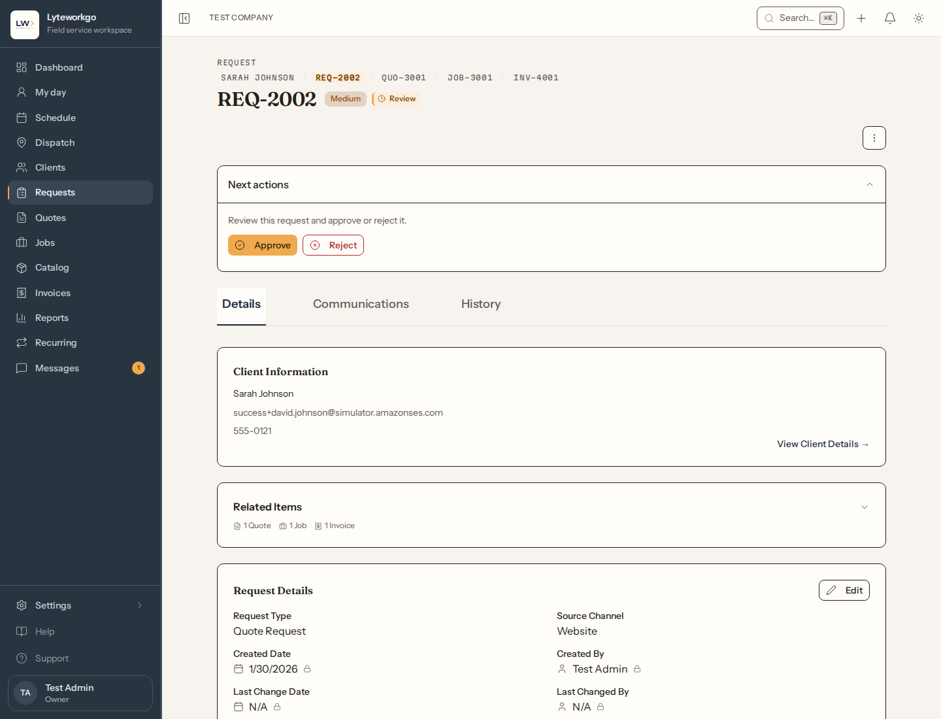Open the JOB-3001 breadcrumb link
941x719 pixels.
(470, 78)
